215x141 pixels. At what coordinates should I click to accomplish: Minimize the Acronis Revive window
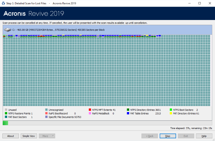click(190, 3)
